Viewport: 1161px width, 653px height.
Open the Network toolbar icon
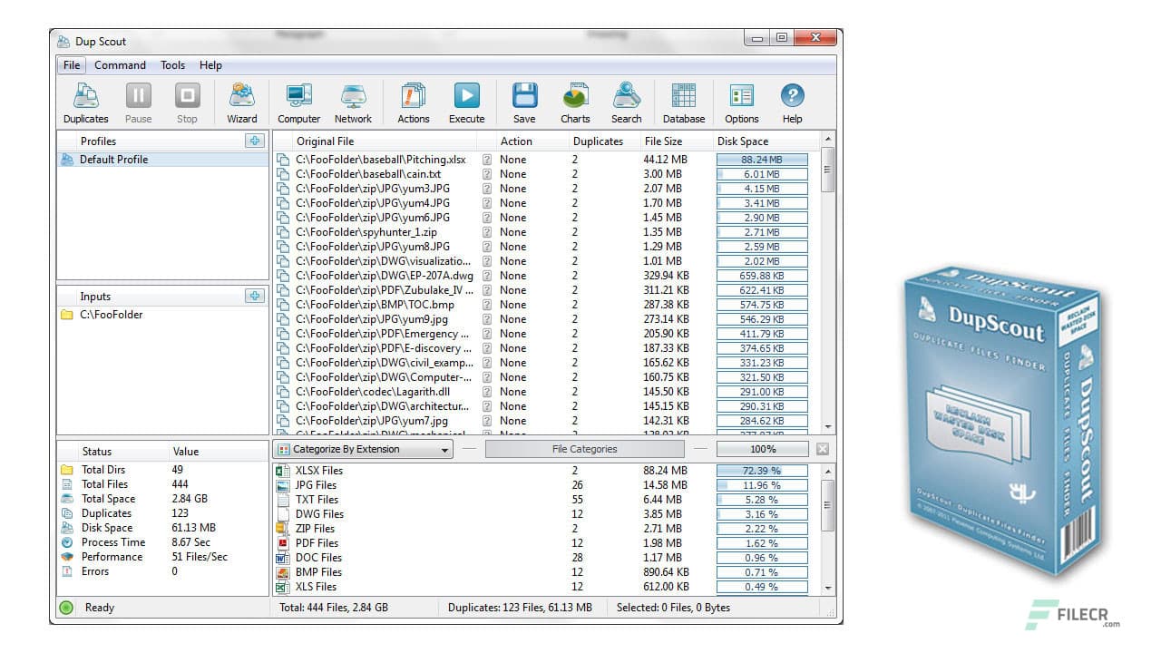point(353,102)
